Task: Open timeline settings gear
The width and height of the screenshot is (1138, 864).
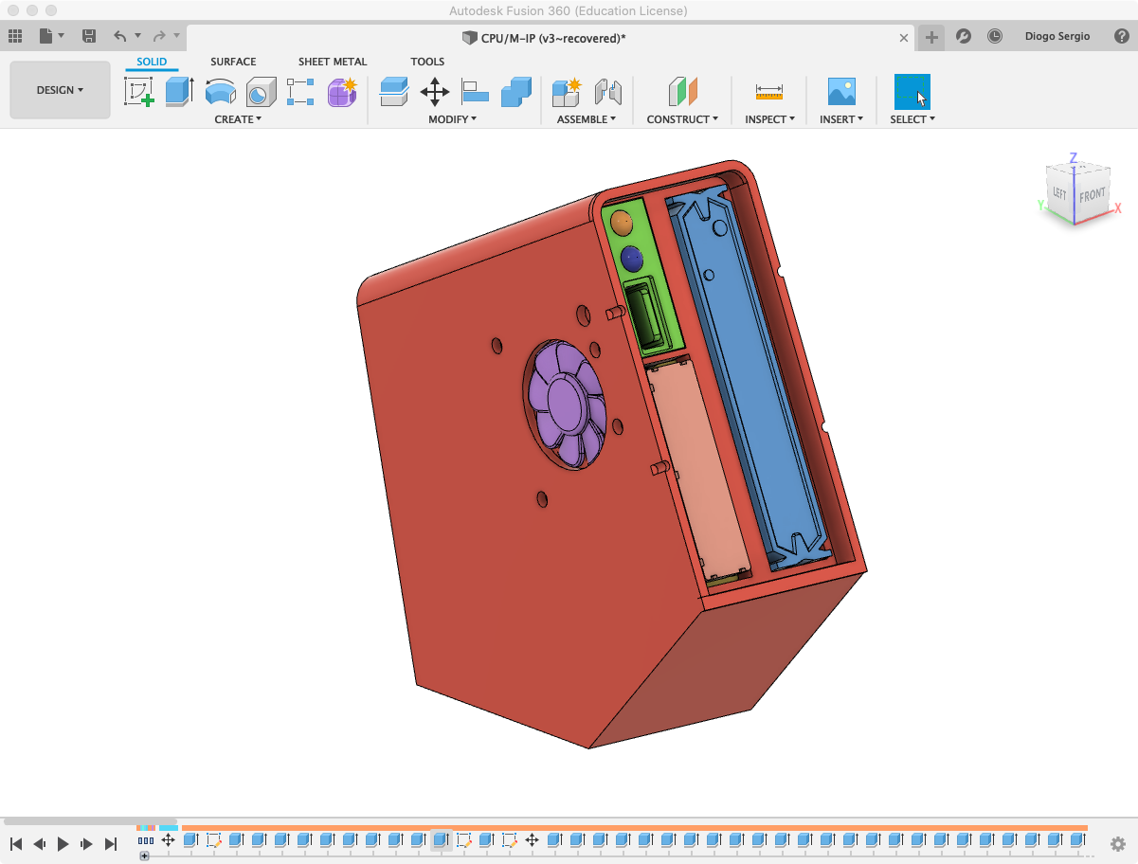Action: click(1118, 844)
